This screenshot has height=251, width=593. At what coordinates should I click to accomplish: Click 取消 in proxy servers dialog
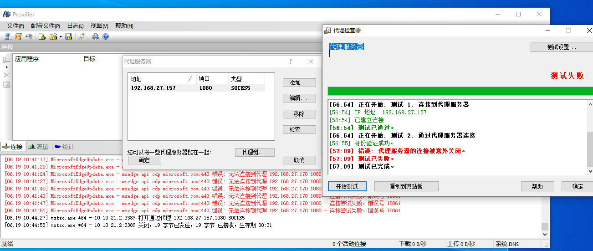pyautogui.click(x=299, y=160)
